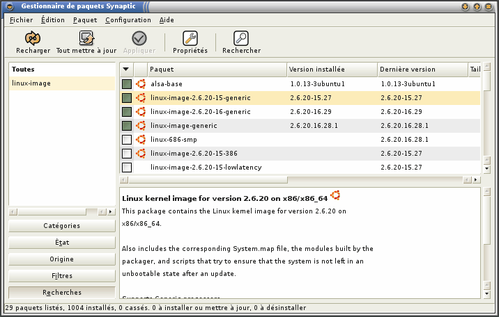Screen dimensions: 499x317
Task: Click linux-image-generic package name
Action: click(183, 126)
